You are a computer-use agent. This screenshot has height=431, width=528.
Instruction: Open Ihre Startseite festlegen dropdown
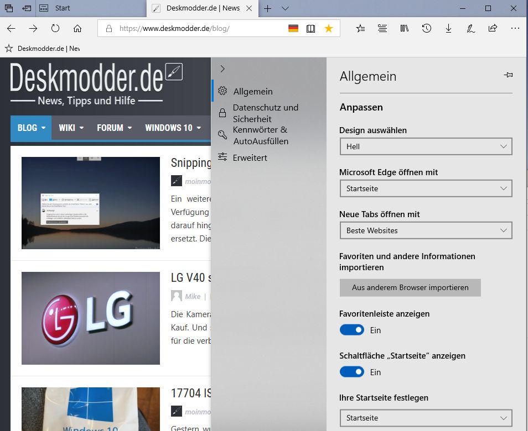pos(426,418)
